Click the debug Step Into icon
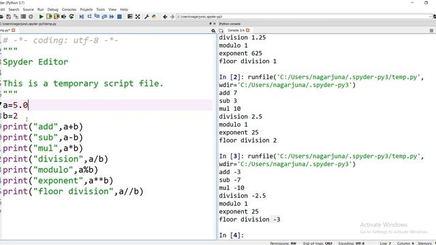The height and width of the screenshot is (245, 436). [97, 16]
